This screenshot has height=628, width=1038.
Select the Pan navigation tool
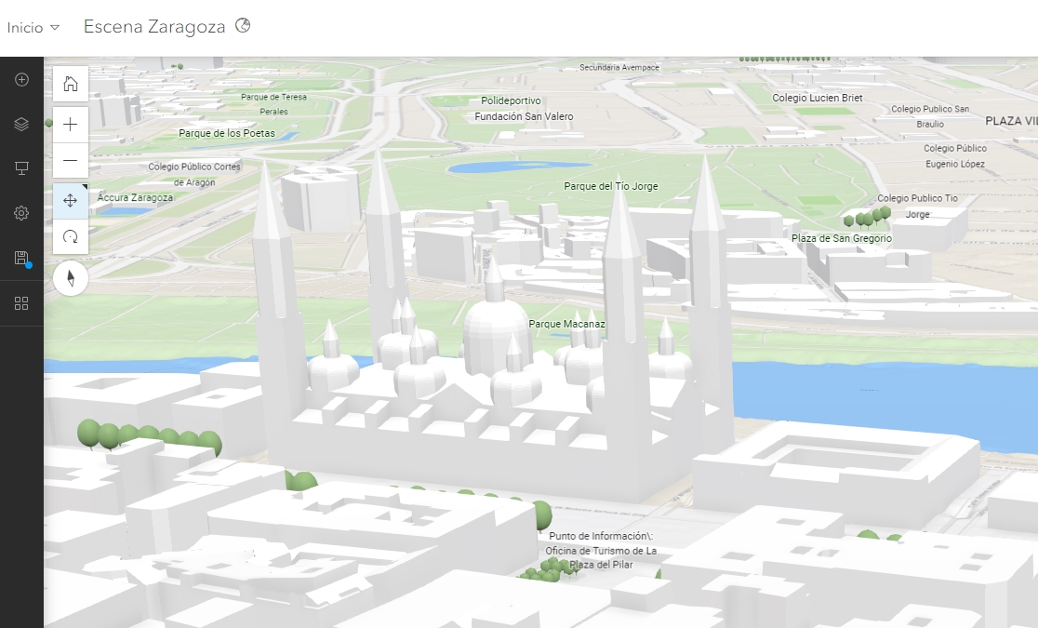(x=70, y=201)
